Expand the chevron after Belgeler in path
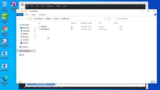Screen dimensions: 160x90 [52, 19]
